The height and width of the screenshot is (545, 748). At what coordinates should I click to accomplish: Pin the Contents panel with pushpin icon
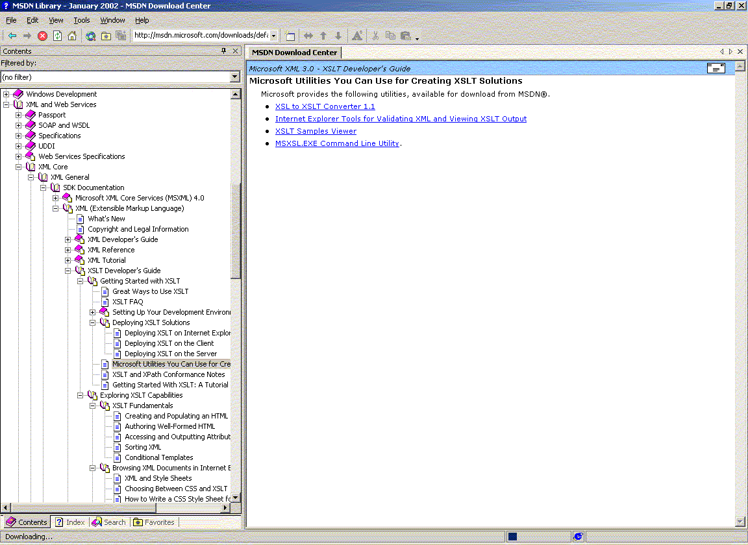224,51
